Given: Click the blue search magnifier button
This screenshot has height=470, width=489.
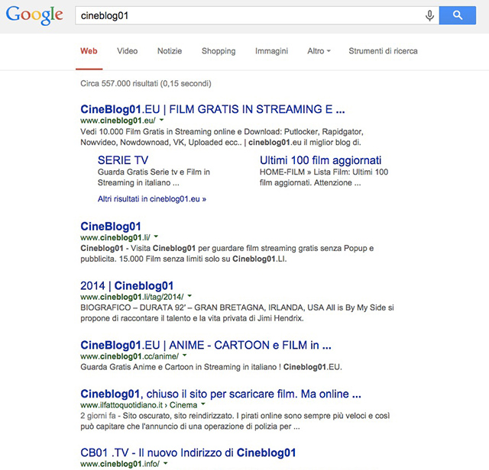Looking at the screenshot, I should tap(458, 15).
